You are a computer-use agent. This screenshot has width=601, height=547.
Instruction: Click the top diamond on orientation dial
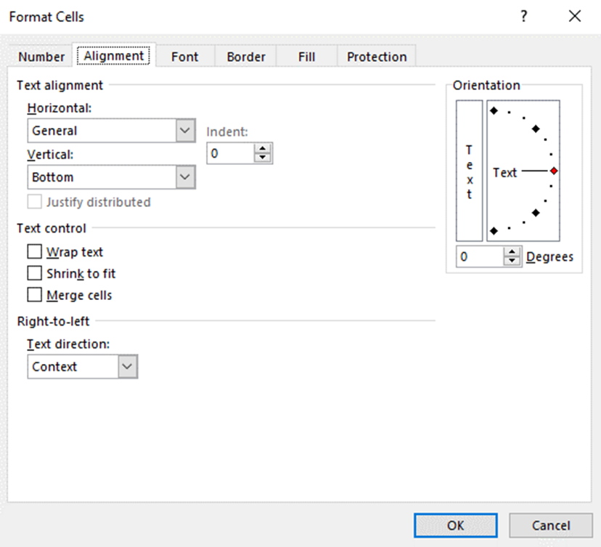click(494, 111)
